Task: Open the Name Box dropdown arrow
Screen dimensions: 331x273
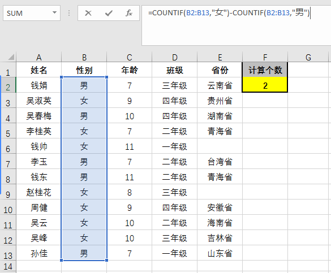Action: [x=54, y=12]
